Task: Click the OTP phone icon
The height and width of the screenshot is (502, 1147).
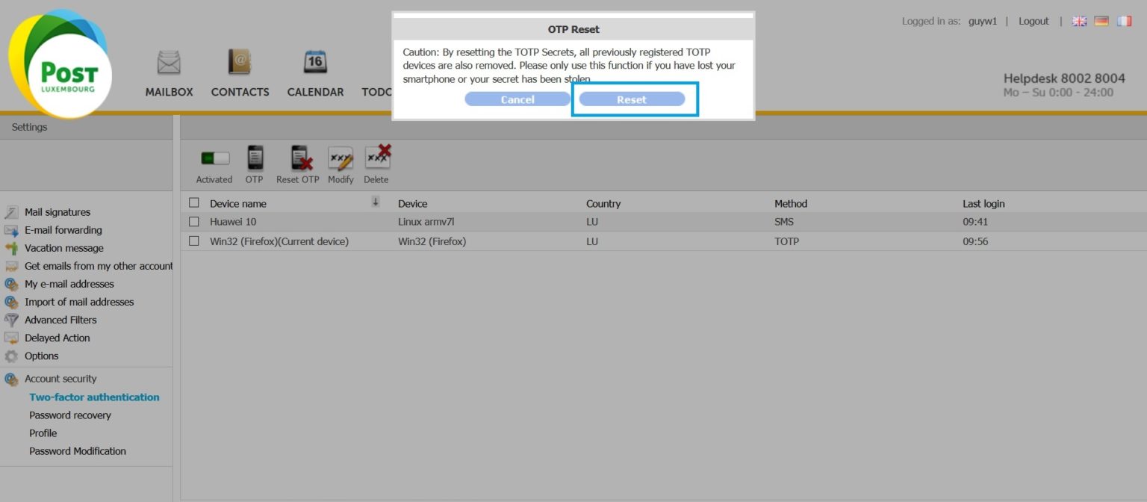Action: coord(255,158)
